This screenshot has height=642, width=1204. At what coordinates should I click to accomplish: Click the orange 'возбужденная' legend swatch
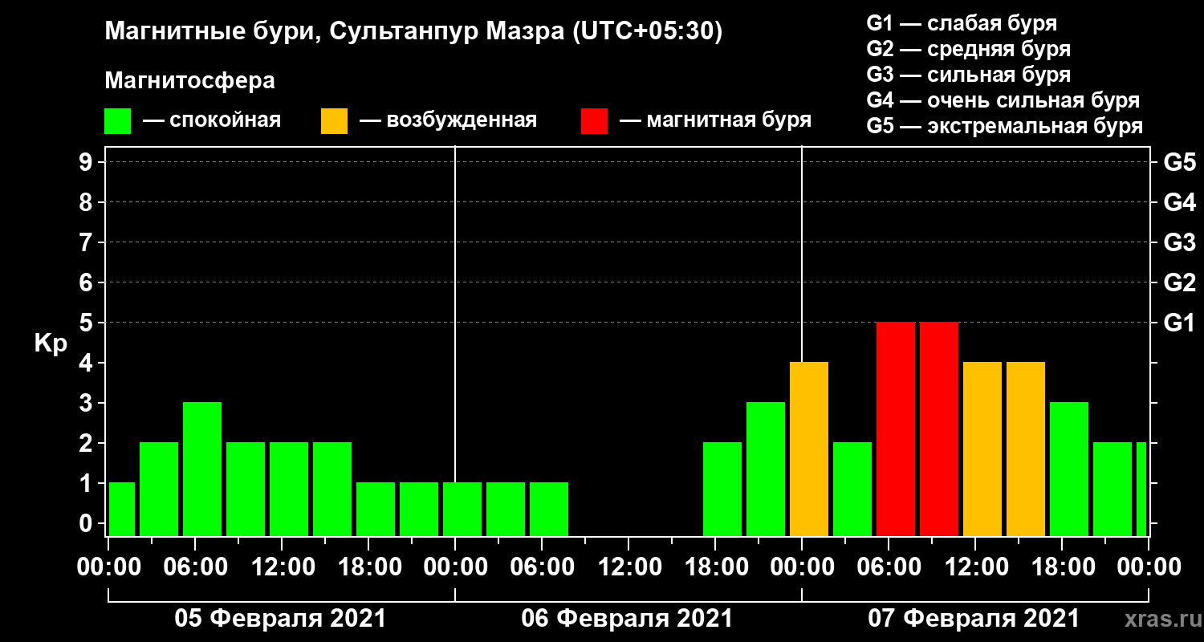coord(334,121)
